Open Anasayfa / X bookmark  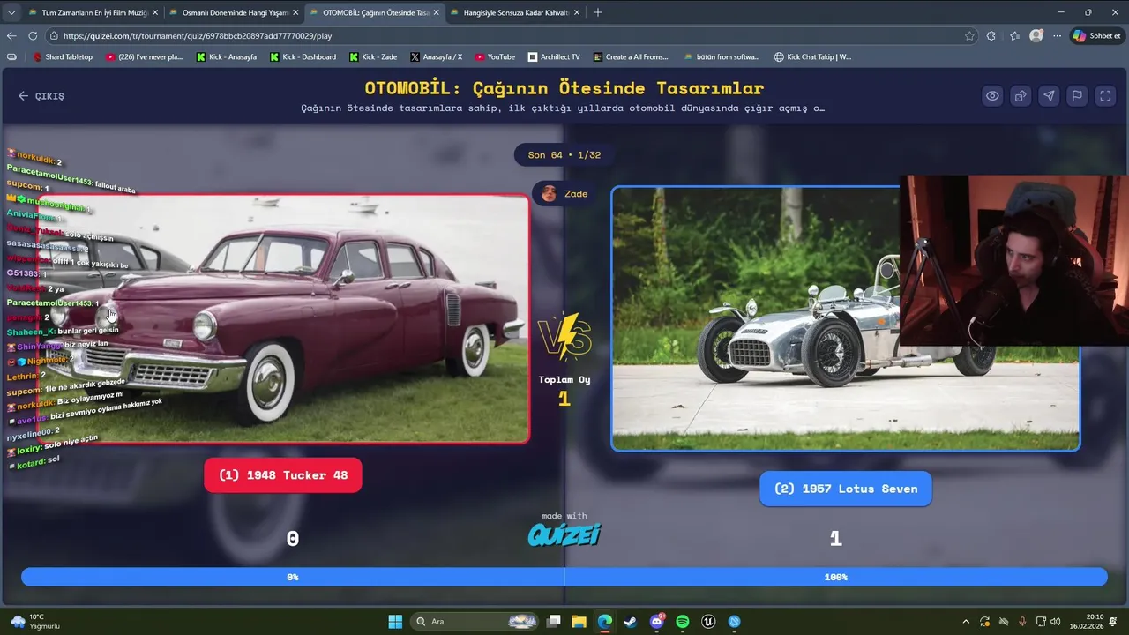436,56
